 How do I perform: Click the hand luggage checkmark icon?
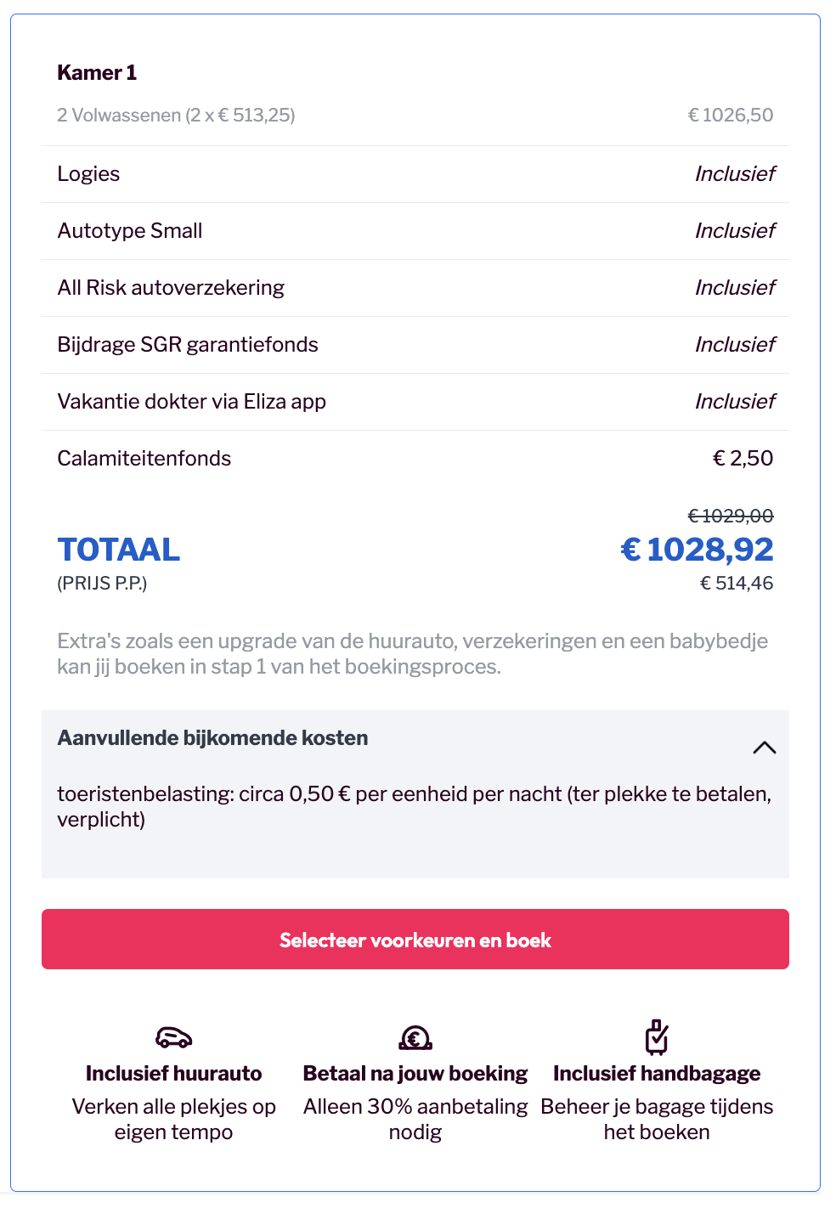657,1036
